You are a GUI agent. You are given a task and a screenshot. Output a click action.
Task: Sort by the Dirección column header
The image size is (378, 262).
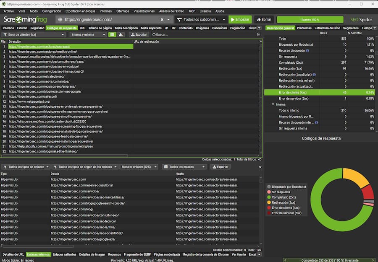(71, 42)
